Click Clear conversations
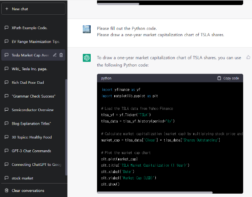 click(x=33, y=191)
